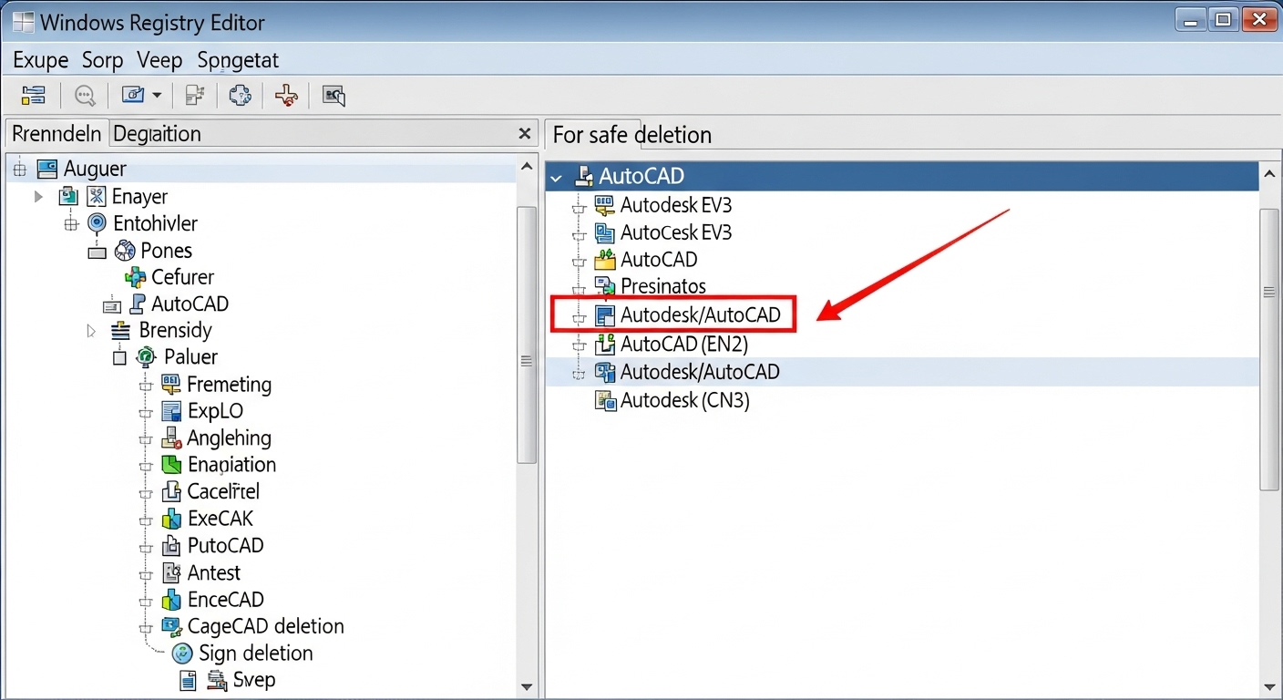Select the ExpLO tree entry
The width and height of the screenshot is (1283, 700).
215,411
